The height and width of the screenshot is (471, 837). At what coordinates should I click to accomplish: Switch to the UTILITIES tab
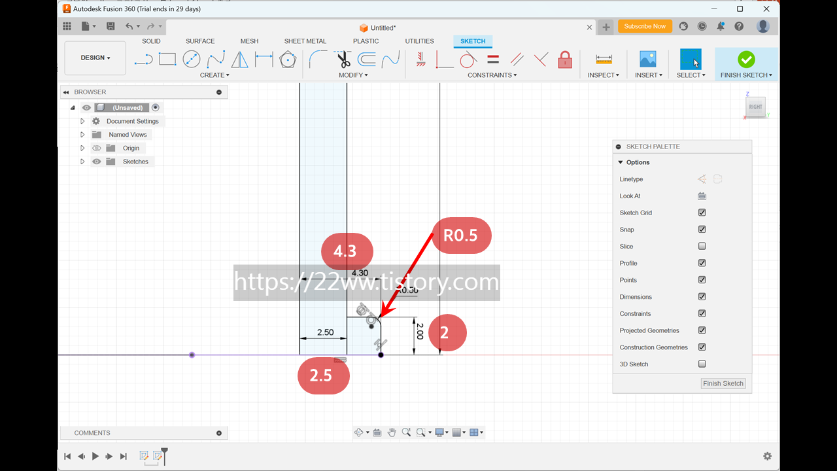pos(419,41)
